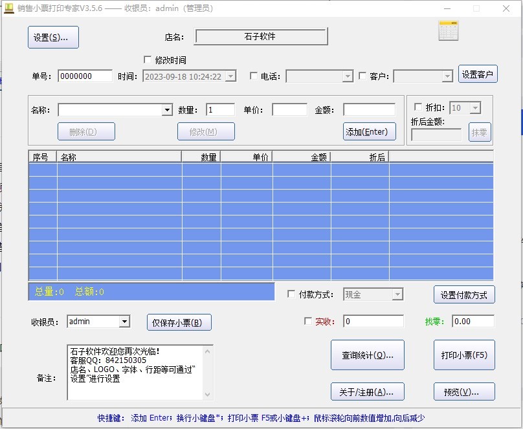Open the 预览(V) preview dialog
Image resolution: width=523 pixels, height=429 pixels.
point(463,391)
